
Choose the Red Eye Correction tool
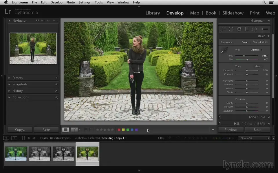(x=239, y=29)
